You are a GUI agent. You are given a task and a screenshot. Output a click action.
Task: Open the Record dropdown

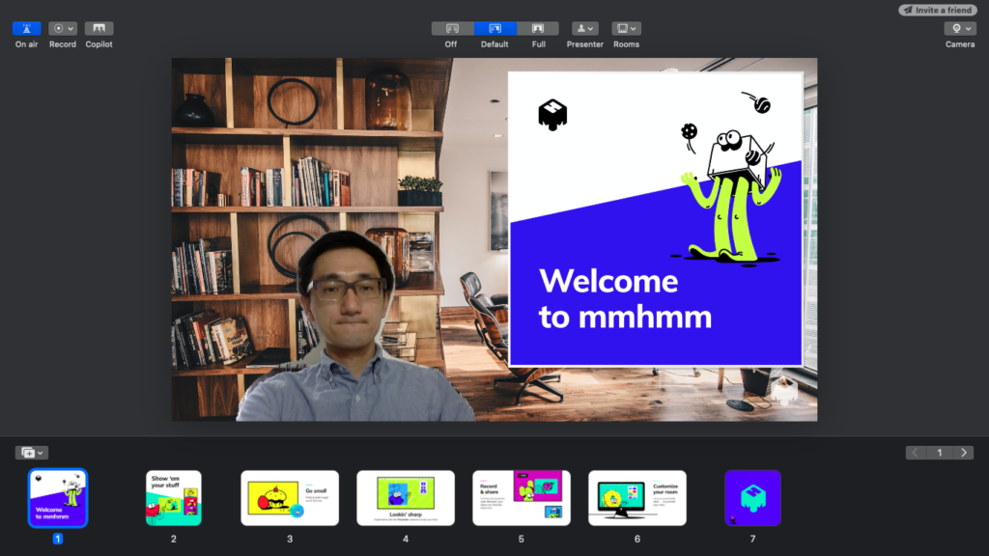click(x=63, y=29)
